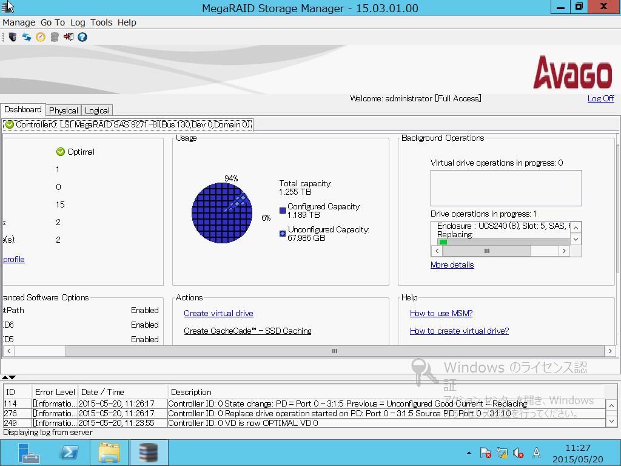Click the Replacing progress bar
Screen dimensions: 621x466
coord(504,242)
